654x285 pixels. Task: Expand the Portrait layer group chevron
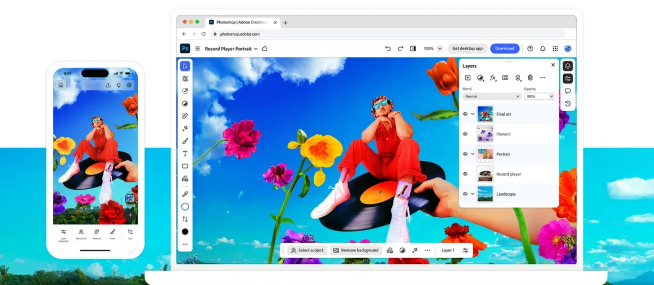click(473, 154)
